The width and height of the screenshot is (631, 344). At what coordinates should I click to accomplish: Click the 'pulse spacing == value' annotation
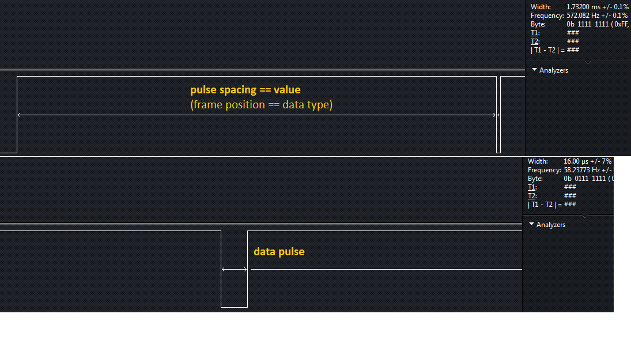245,90
